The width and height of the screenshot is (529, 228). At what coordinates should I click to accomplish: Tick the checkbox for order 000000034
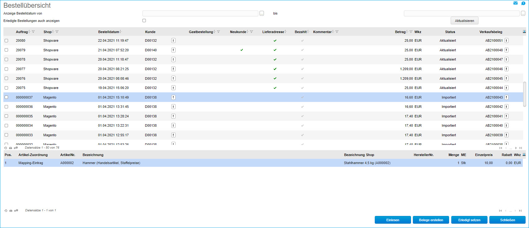click(x=6, y=125)
